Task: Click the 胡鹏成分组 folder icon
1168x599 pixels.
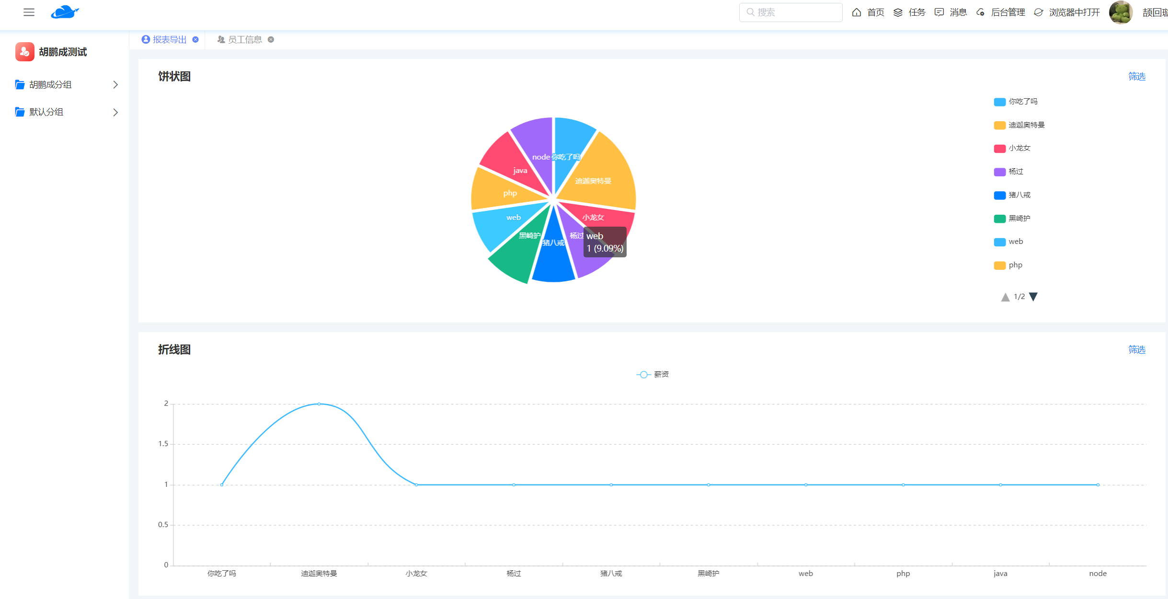Action: point(20,85)
